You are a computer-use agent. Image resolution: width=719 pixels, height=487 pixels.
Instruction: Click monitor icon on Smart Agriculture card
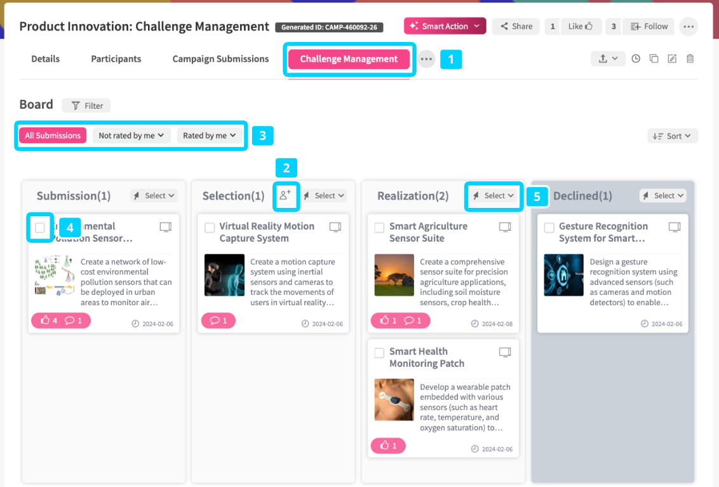[505, 227]
